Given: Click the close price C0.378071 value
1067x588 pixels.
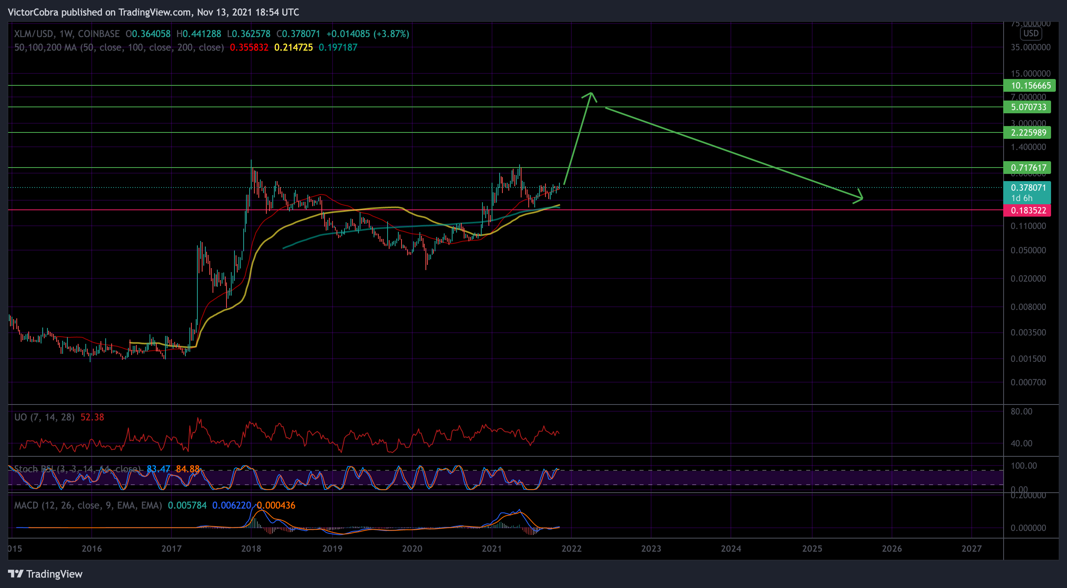Looking at the screenshot, I should point(298,34).
